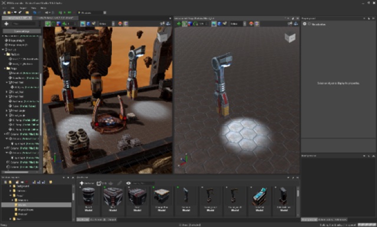The width and height of the screenshot is (377, 227).
Task: Click the barrel model thumbnail in asset browser
Action: [88, 196]
